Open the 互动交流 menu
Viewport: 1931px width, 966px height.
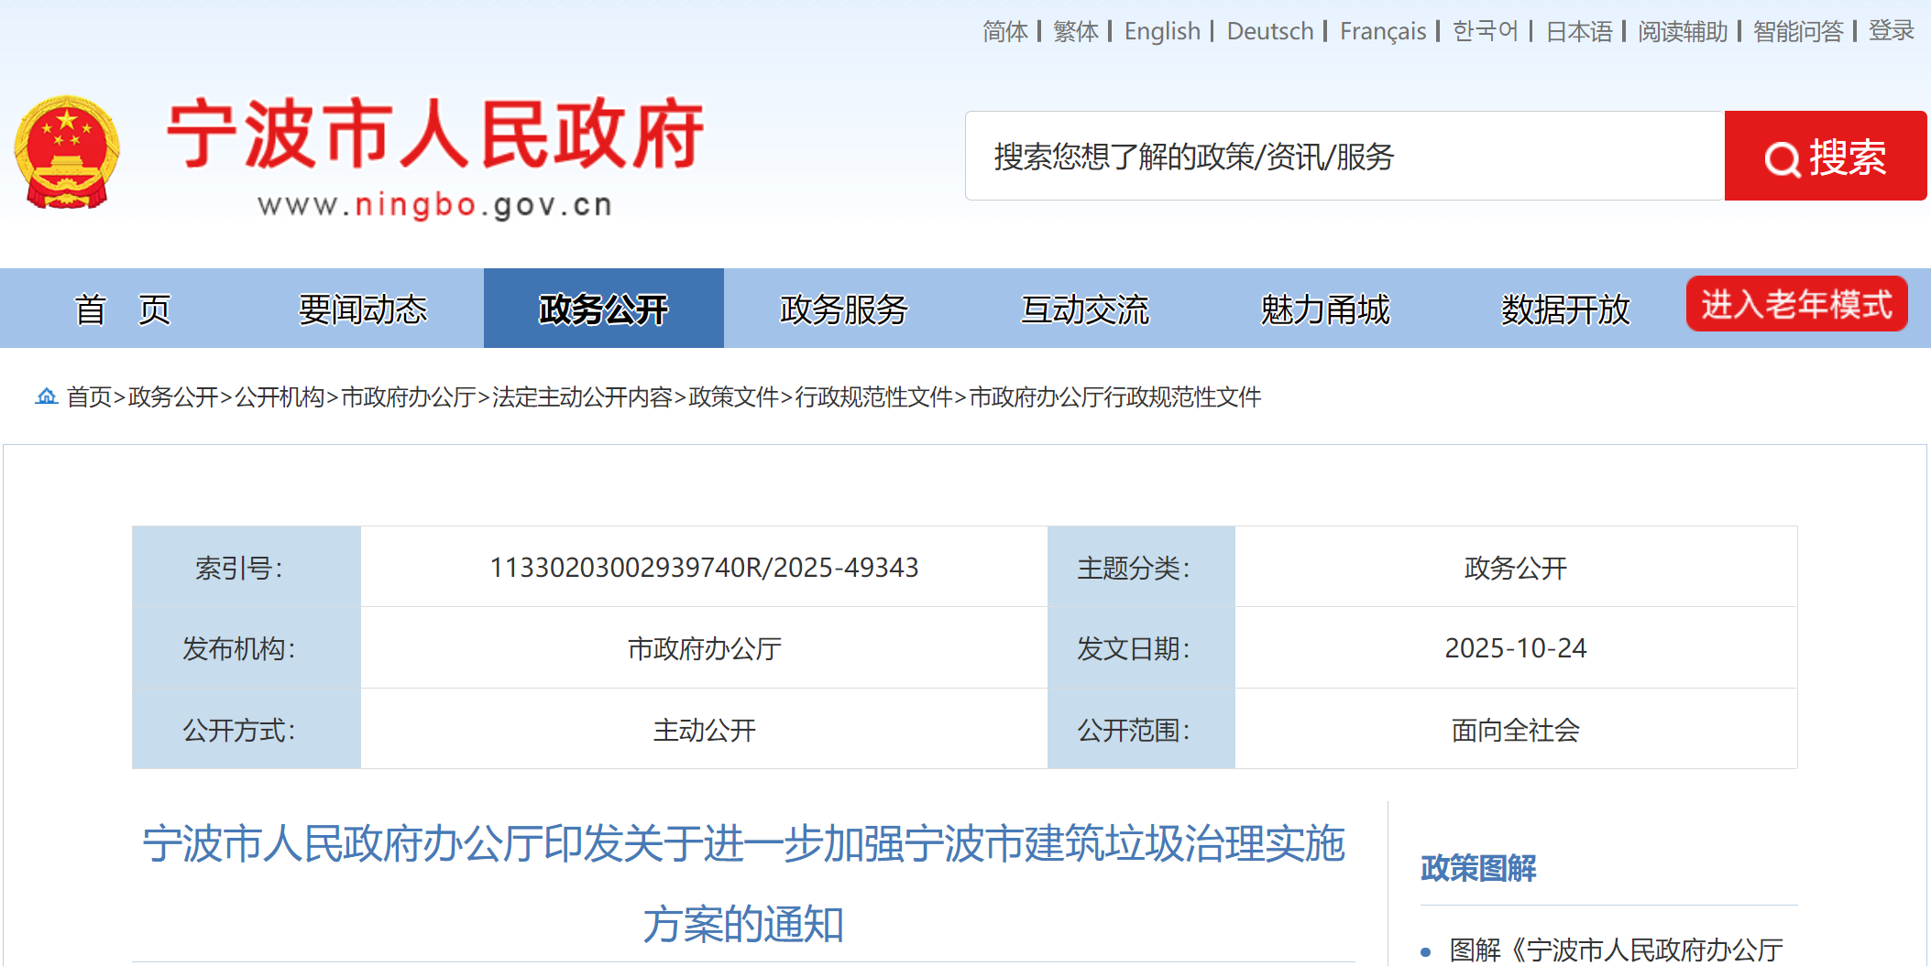(x=1085, y=309)
